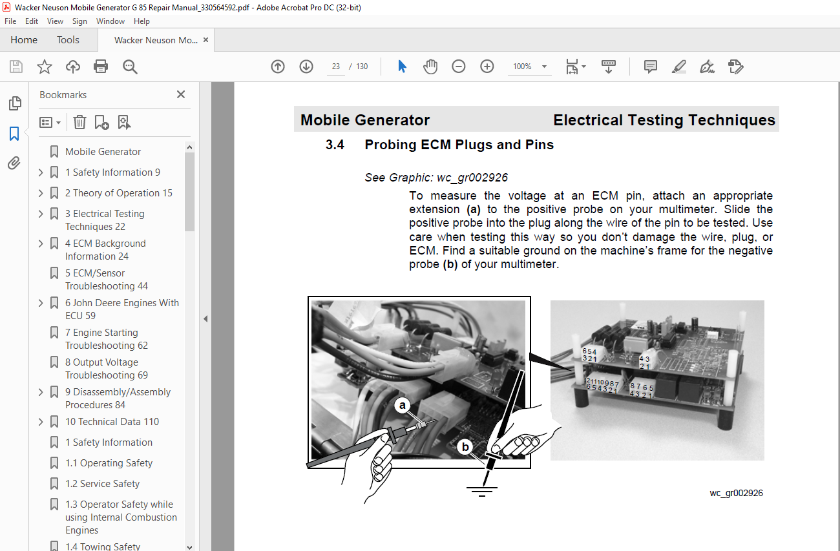Expand 9 Disassembly/Assembly Procedures bookmark

coord(41,392)
